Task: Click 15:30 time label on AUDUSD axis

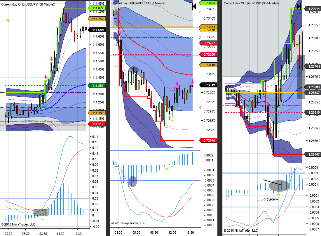Action: tap(190, 233)
